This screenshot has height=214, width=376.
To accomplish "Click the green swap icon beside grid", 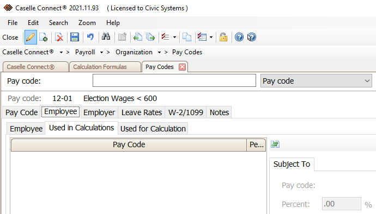I will tap(275, 144).
